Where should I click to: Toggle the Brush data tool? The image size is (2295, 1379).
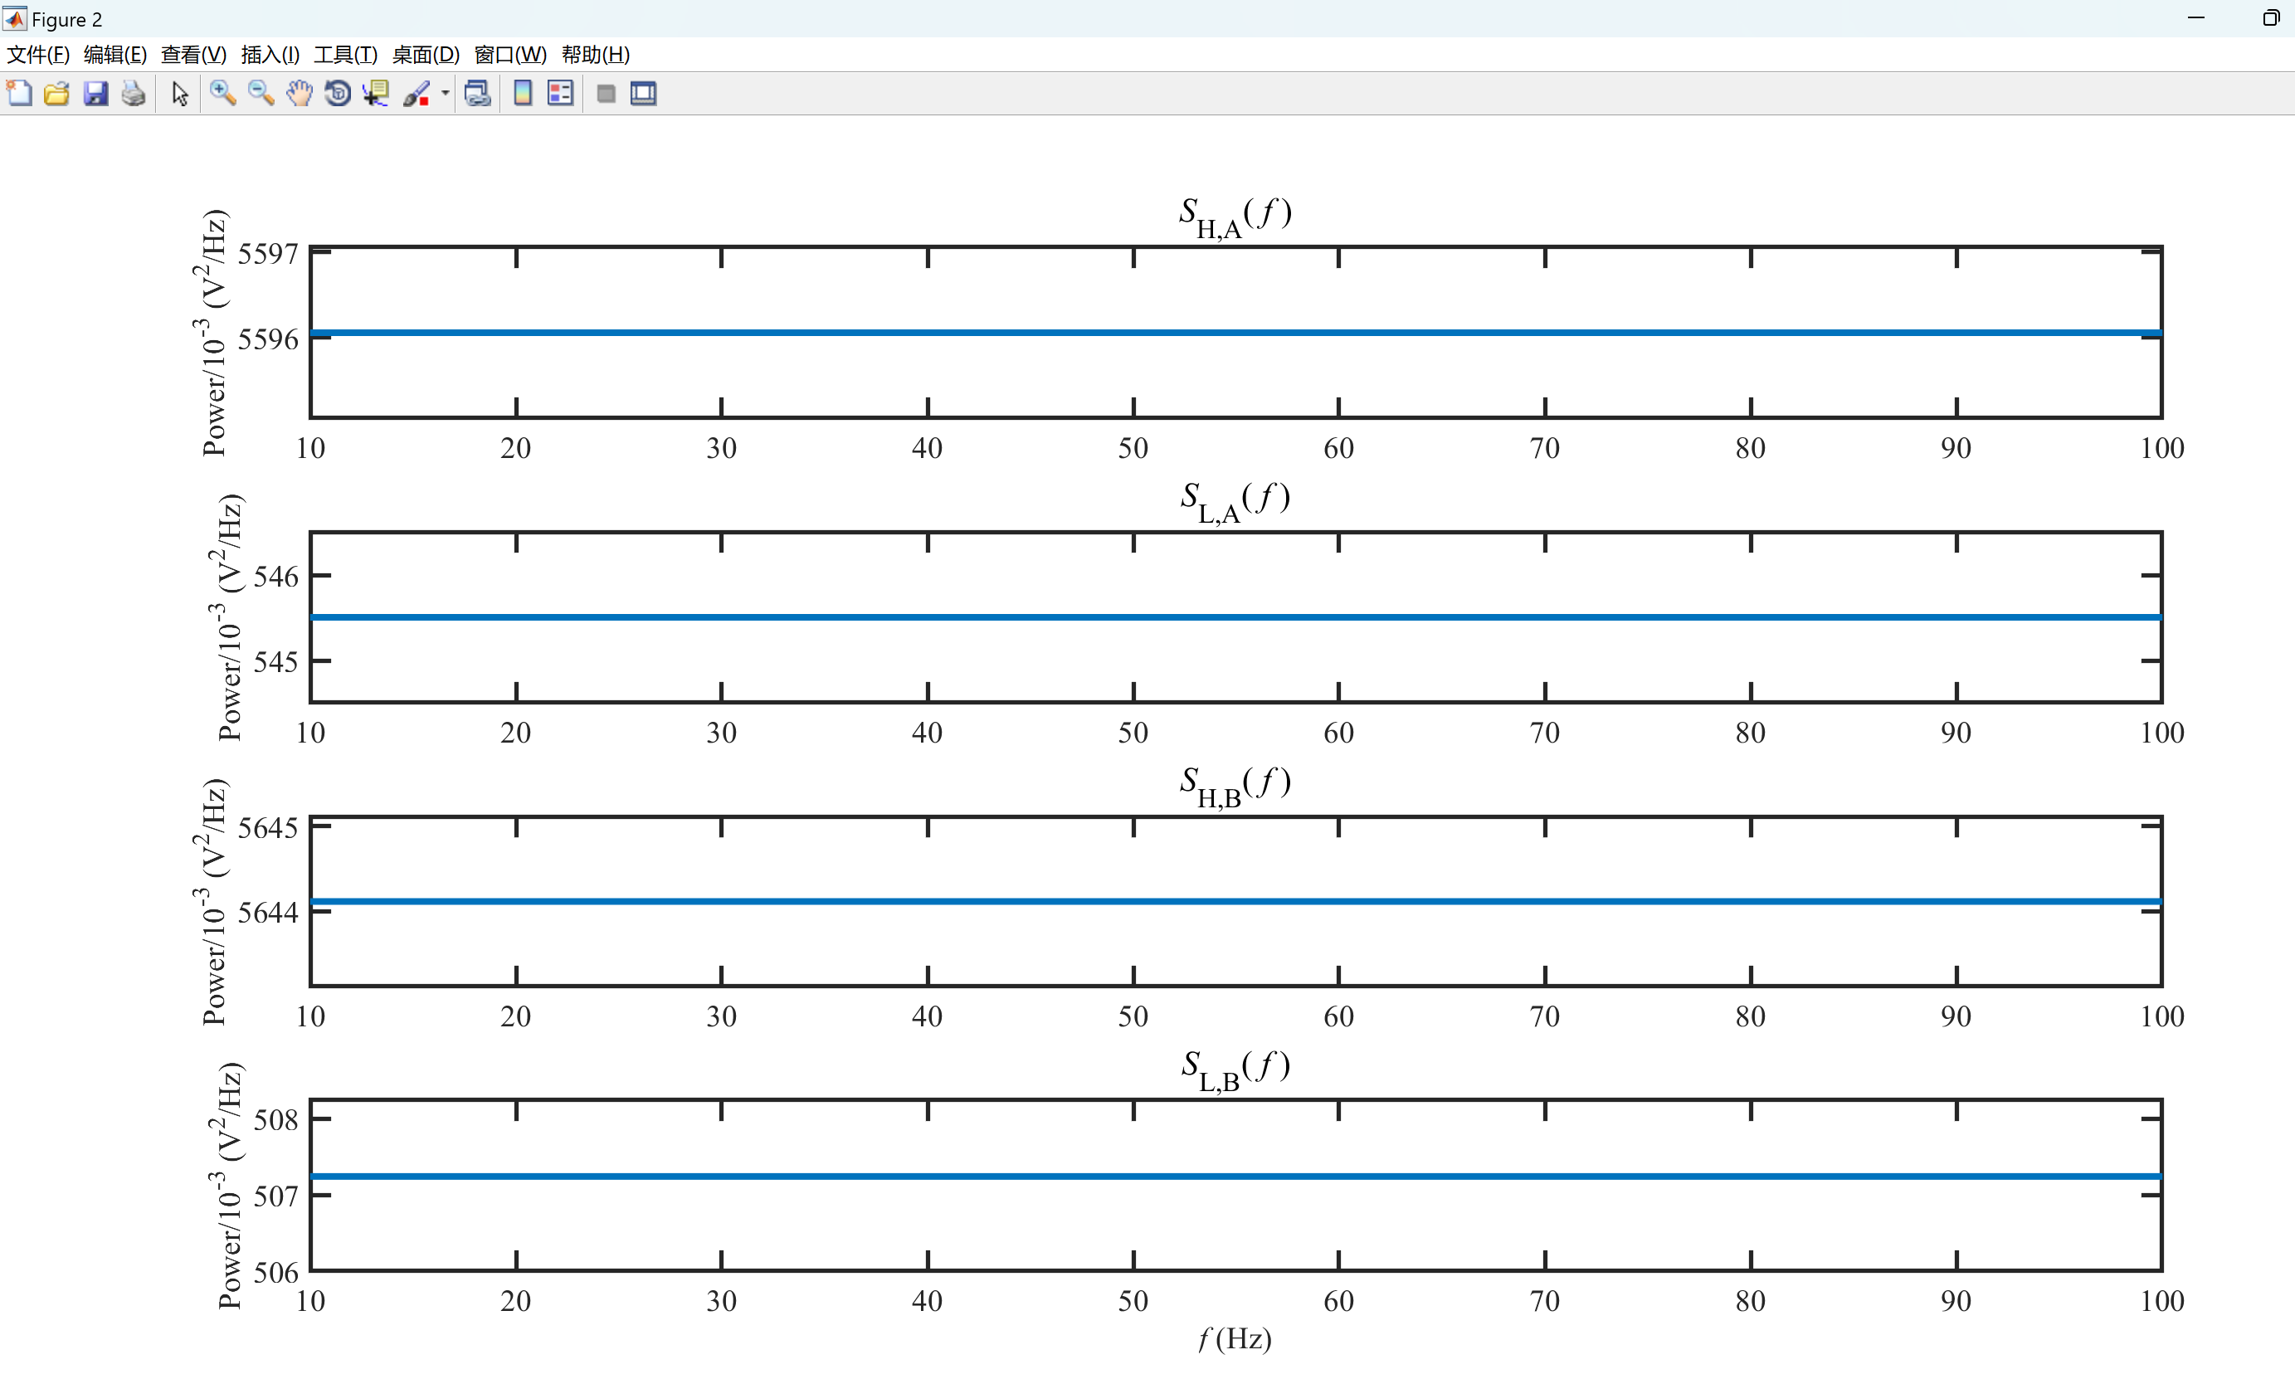(x=417, y=94)
